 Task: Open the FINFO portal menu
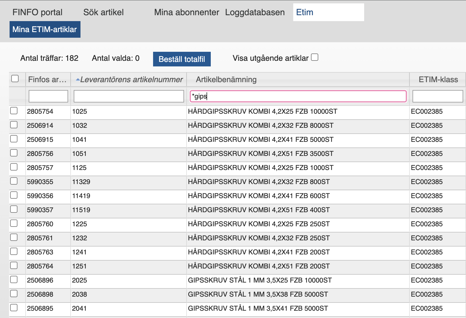tap(37, 12)
